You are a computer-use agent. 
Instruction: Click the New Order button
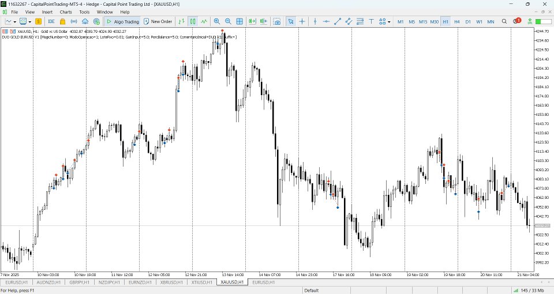click(158, 21)
